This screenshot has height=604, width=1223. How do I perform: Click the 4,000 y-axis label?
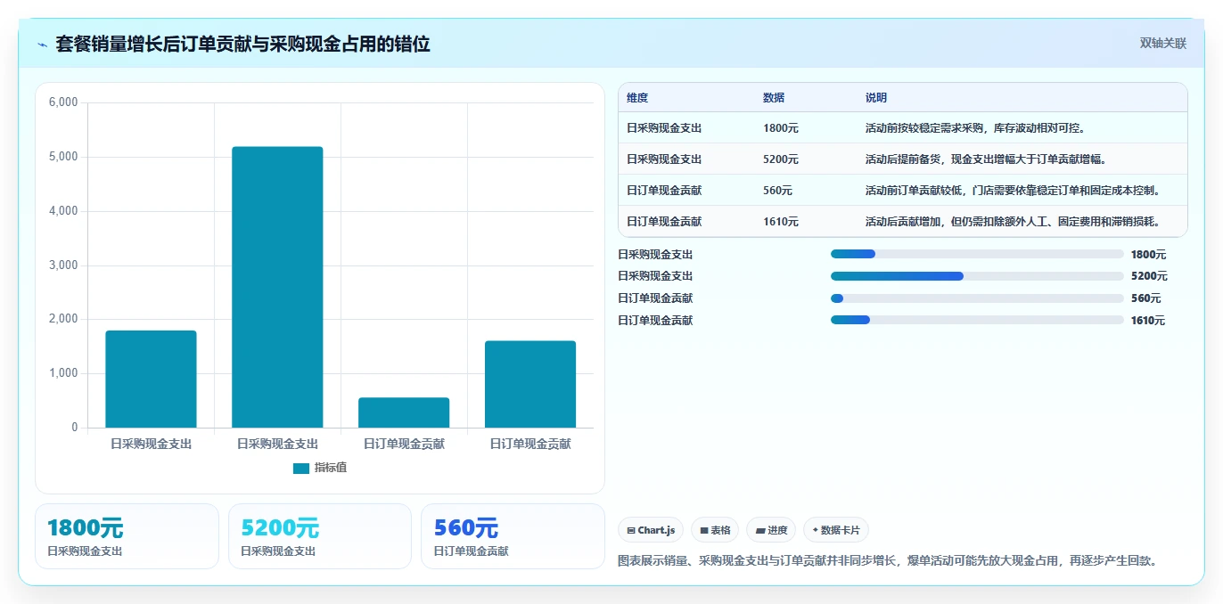[x=62, y=211]
